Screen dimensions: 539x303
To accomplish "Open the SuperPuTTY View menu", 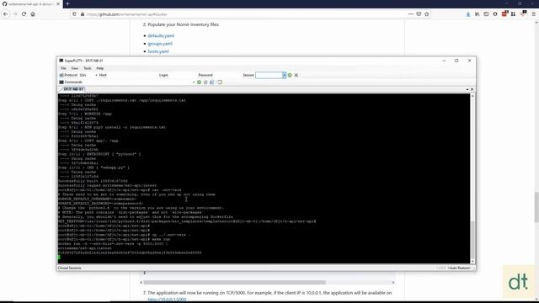I will tap(75, 68).
